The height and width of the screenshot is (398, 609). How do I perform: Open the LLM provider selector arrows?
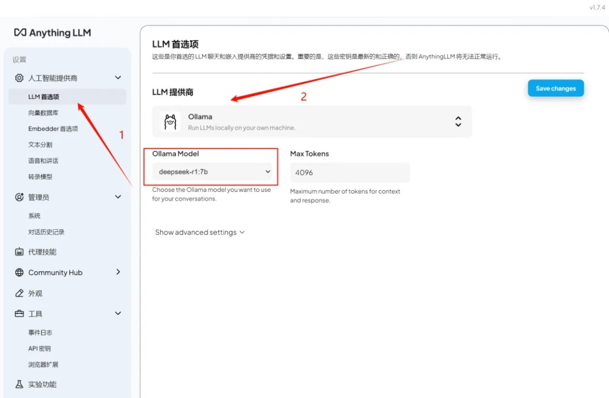pyautogui.click(x=458, y=122)
